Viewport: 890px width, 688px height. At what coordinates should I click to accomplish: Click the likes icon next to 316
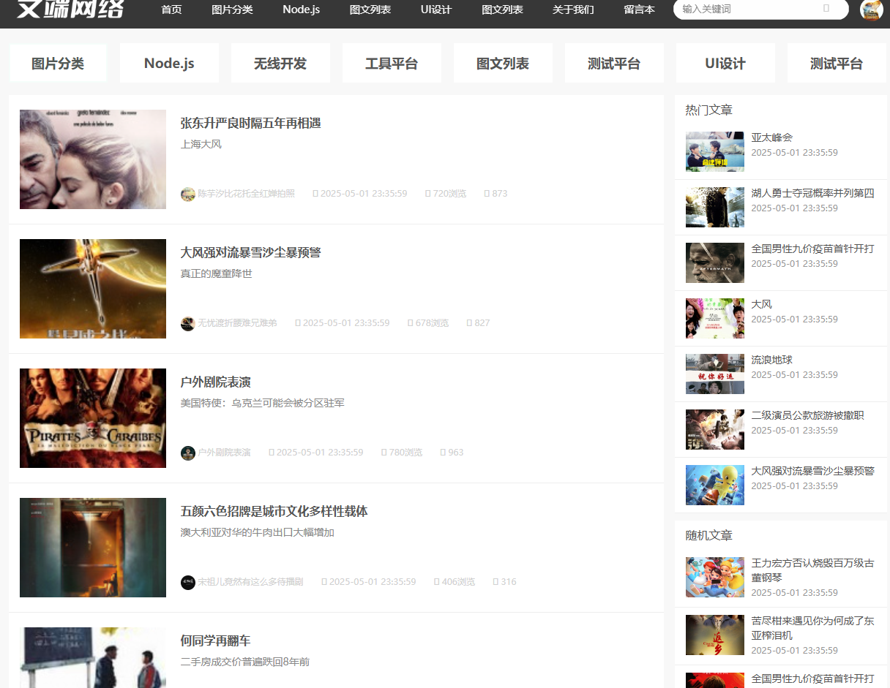pos(496,582)
